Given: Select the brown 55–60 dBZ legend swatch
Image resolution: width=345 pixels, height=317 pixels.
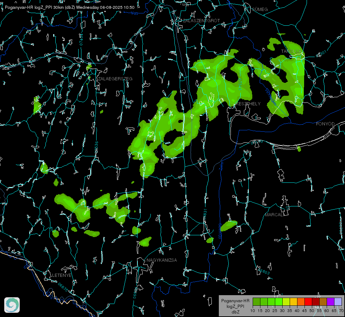Looking at the screenshot, I should pyautogui.click(x=323, y=302).
